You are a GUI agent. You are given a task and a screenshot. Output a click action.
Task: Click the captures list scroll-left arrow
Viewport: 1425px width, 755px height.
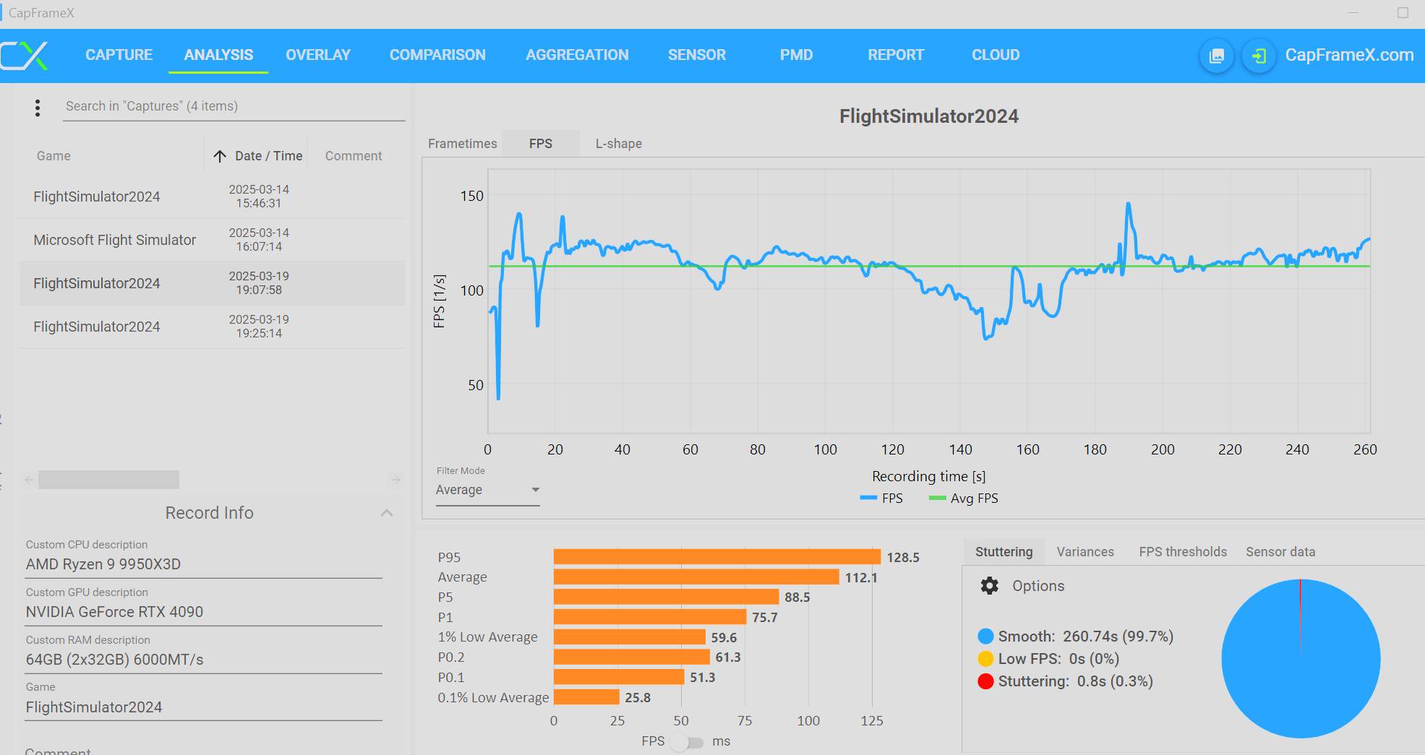pyautogui.click(x=29, y=480)
